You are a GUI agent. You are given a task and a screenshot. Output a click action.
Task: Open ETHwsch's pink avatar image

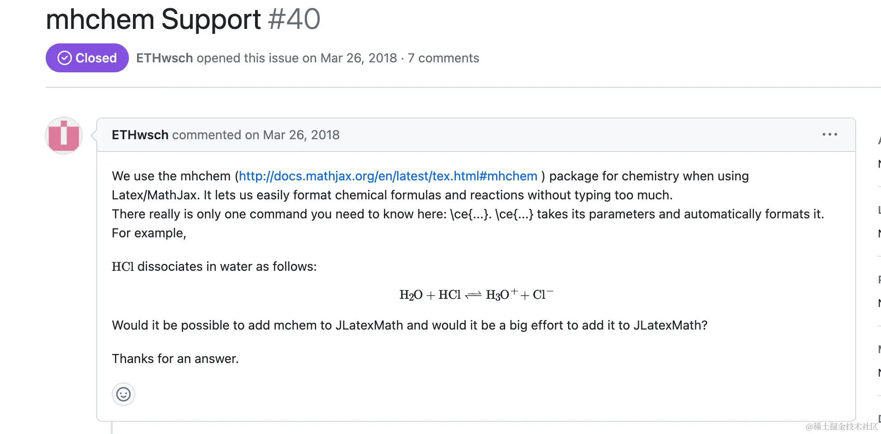pos(64,136)
